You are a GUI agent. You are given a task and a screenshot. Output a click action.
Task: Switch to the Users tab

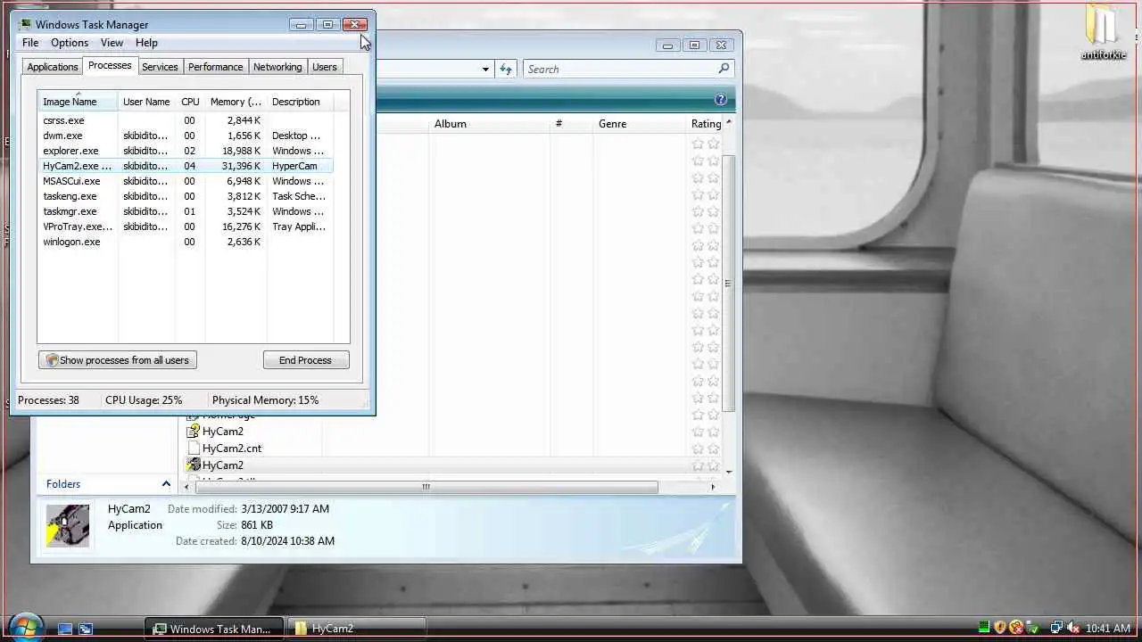pyautogui.click(x=325, y=67)
